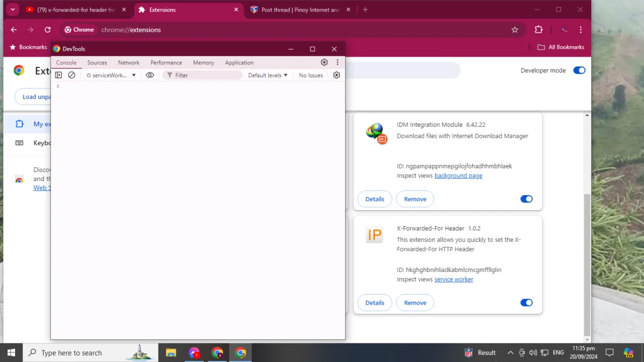Open Copilot icon at taskbar end
Viewport: 644px width, 362px height.
pos(628,352)
